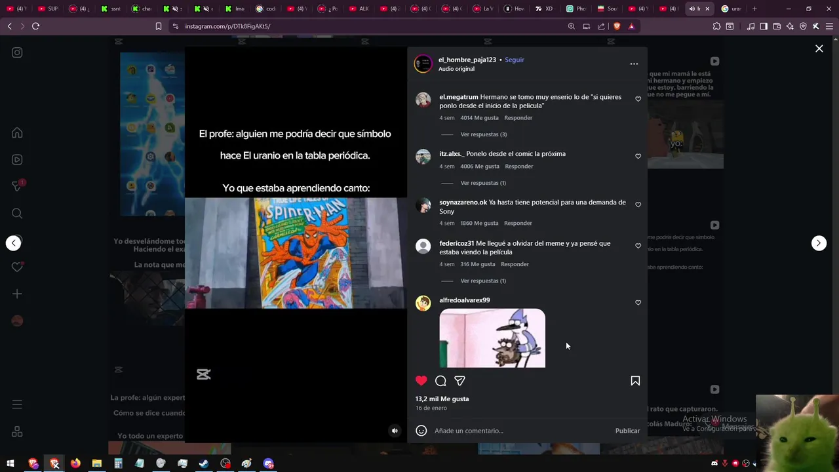Reply to el.megatrum's comment
This screenshot has height=472, width=839.
tap(518, 118)
